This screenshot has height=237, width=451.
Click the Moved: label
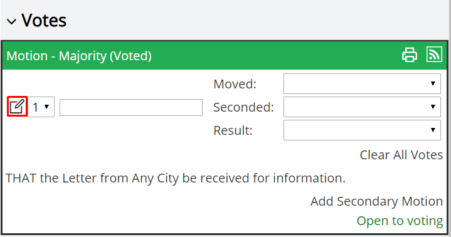click(x=235, y=84)
